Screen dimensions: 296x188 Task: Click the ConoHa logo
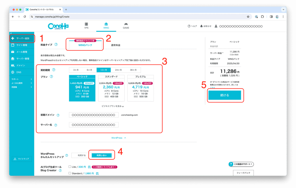pos(58,26)
